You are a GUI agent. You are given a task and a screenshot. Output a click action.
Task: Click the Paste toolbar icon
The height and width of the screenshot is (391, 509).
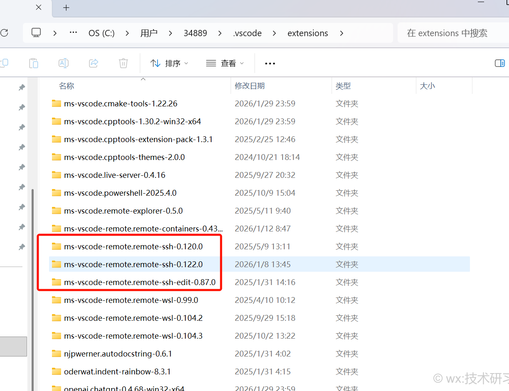pyautogui.click(x=34, y=63)
